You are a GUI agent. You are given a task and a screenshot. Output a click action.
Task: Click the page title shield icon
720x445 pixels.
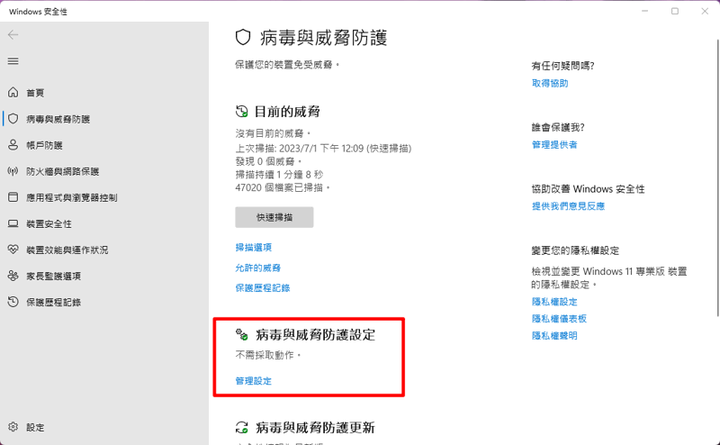[243, 37]
